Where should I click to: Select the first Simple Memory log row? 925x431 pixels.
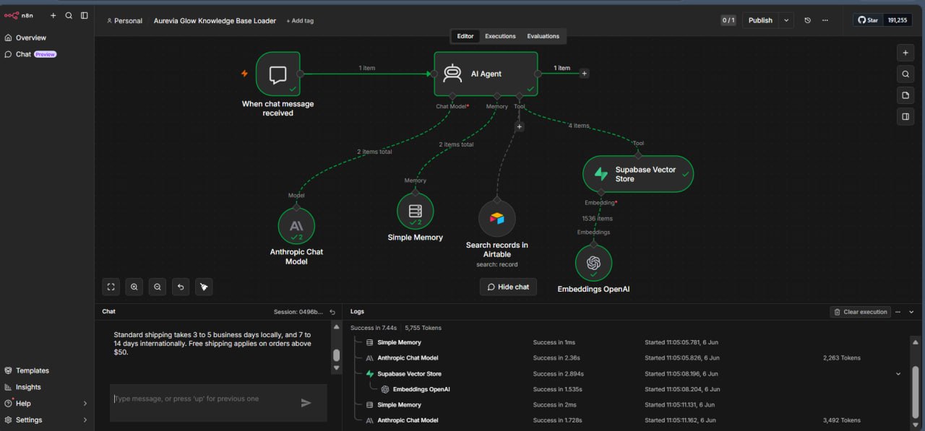coord(627,342)
